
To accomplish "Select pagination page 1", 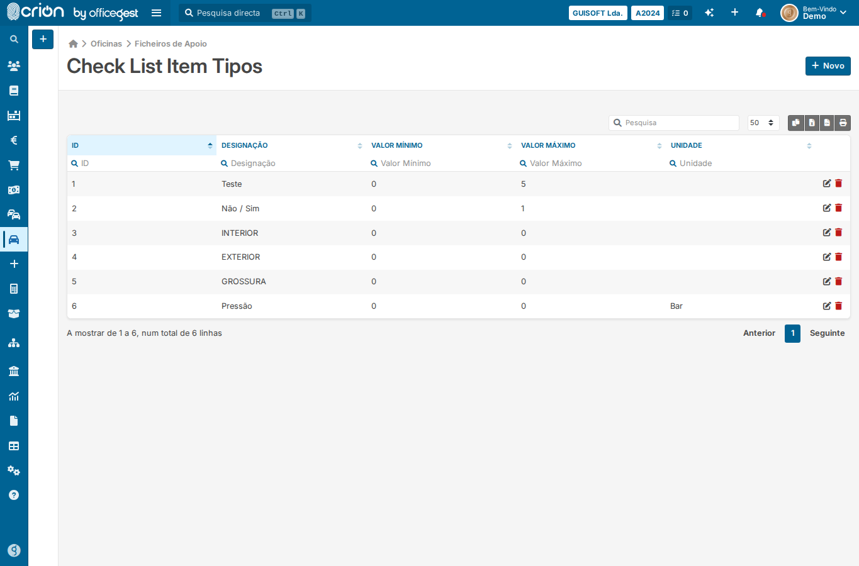I will click(x=792, y=333).
